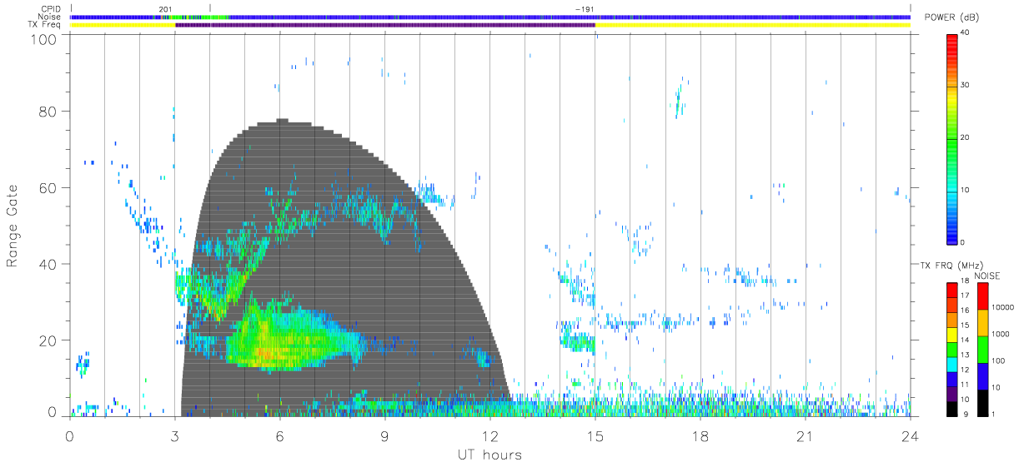
Task: Pick the blue 10-100 NOISE legend swatch
Action: pyautogui.click(x=982, y=375)
